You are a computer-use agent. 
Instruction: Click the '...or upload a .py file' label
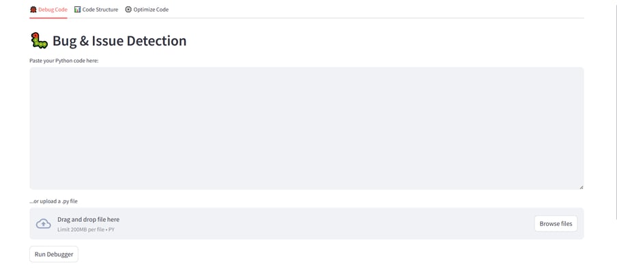53,201
